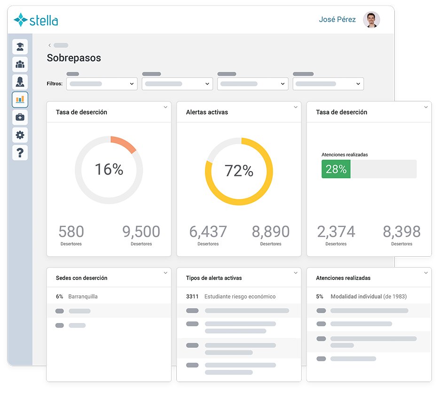
Task: Click the Alertas activas card title
Action: [x=207, y=112]
